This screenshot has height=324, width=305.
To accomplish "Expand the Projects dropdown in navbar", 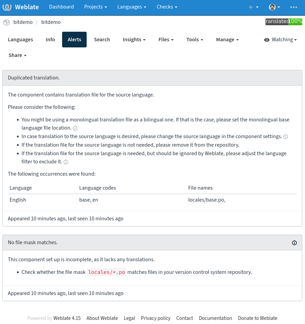I will [x=96, y=7].
